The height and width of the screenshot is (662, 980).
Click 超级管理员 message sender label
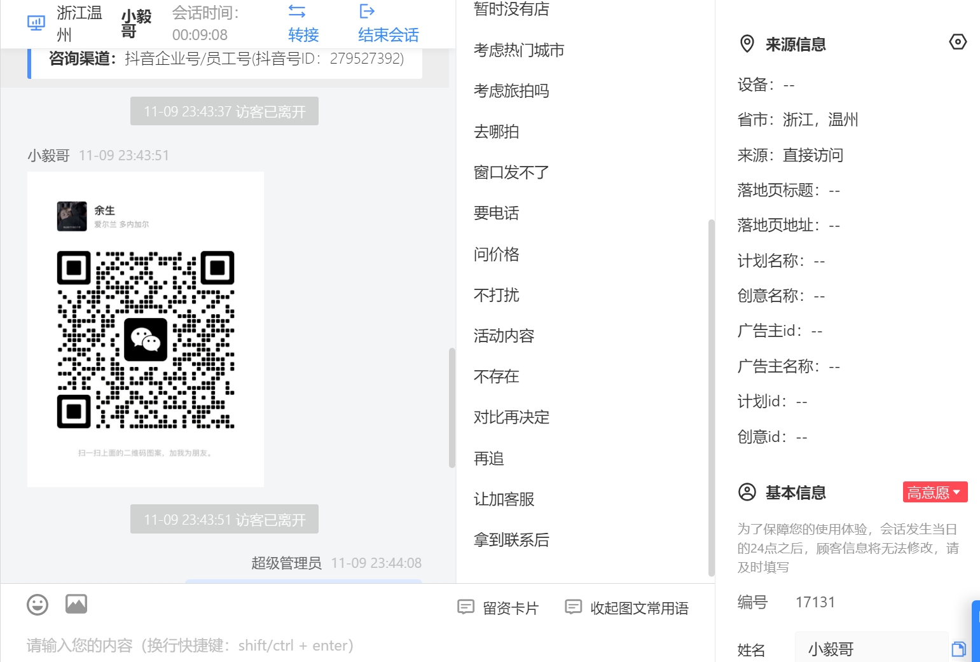(x=286, y=563)
